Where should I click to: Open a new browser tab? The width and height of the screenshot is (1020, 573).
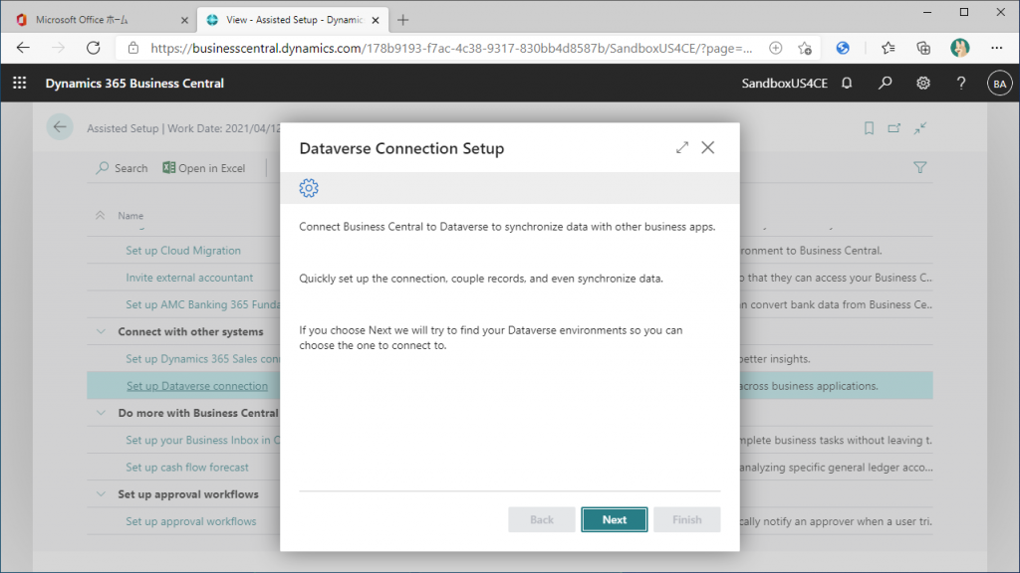point(402,20)
